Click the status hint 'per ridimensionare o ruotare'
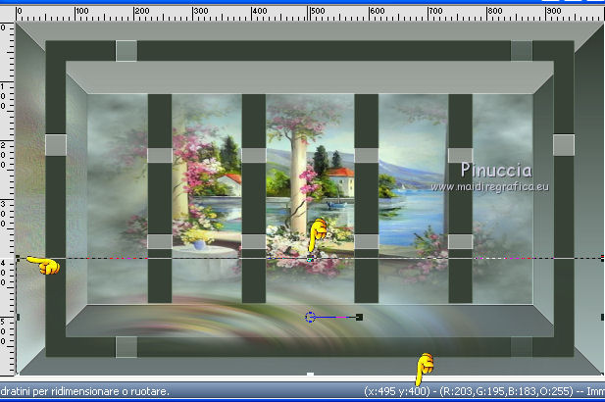Viewport: 605px width, 402px height. [x=100, y=391]
